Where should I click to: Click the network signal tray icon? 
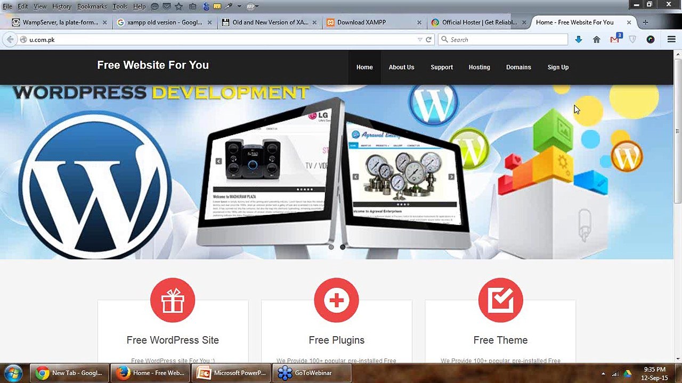point(615,373)
